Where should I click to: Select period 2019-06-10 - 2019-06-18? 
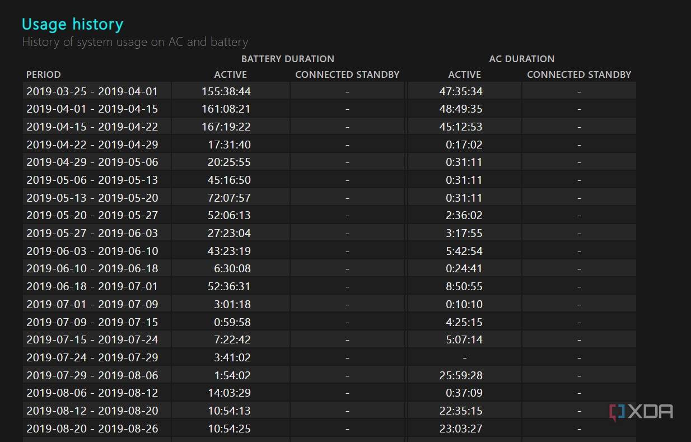(92, 268)
